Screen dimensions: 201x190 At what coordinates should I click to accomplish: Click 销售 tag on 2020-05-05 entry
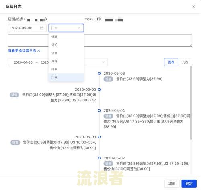pyautogui.click(x=14, y=95)
